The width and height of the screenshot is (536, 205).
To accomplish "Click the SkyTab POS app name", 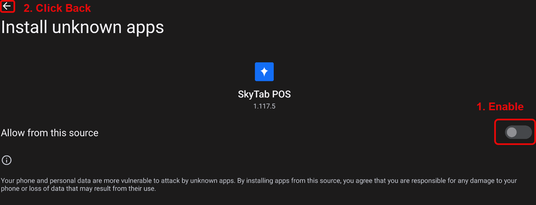I will pos(264,94).
